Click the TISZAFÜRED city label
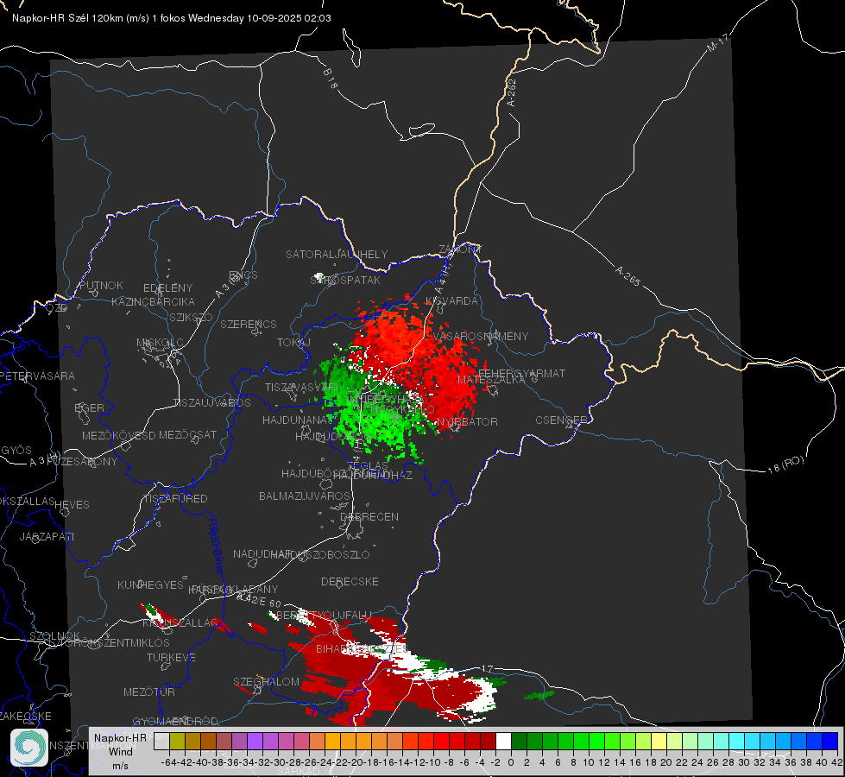Viewport: 845px width, 777px height. (x=176, y=499)
